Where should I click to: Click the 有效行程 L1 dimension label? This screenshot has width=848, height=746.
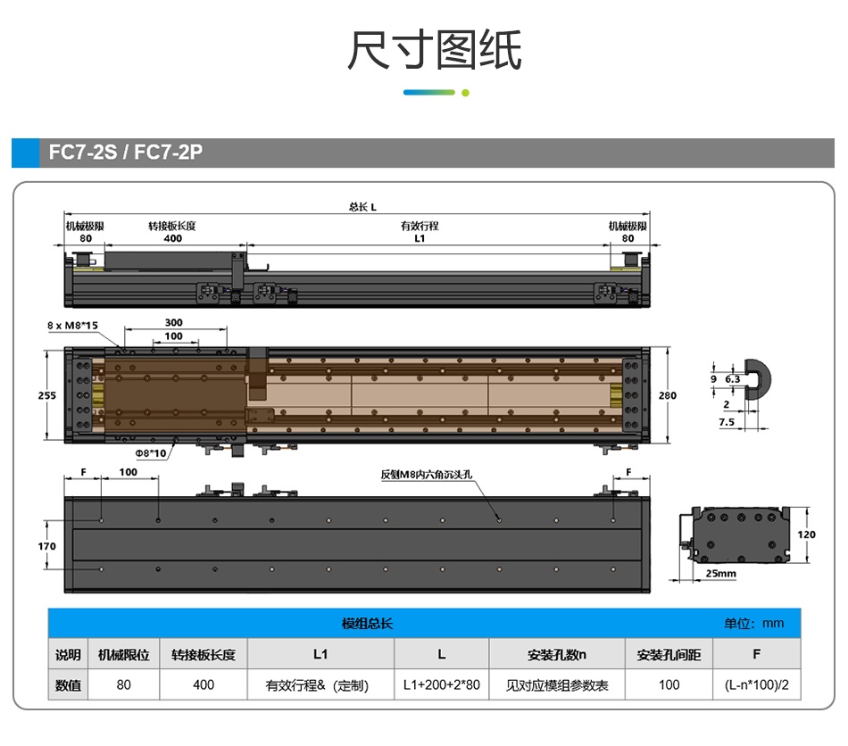pyautogui.click(x=420, y=232)
